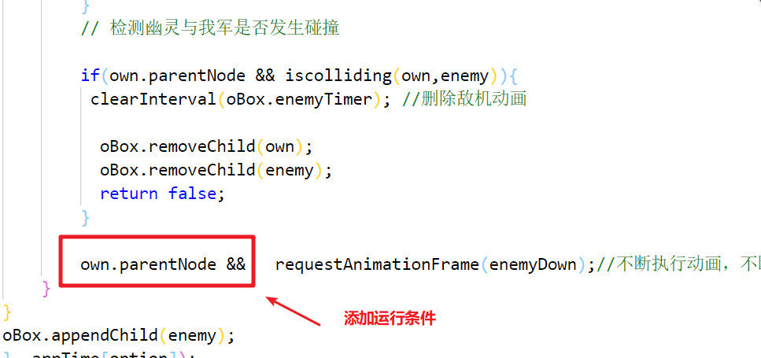Click the if keyword
The width and height of the screenshot is (761, 358).
coord(90,76)
